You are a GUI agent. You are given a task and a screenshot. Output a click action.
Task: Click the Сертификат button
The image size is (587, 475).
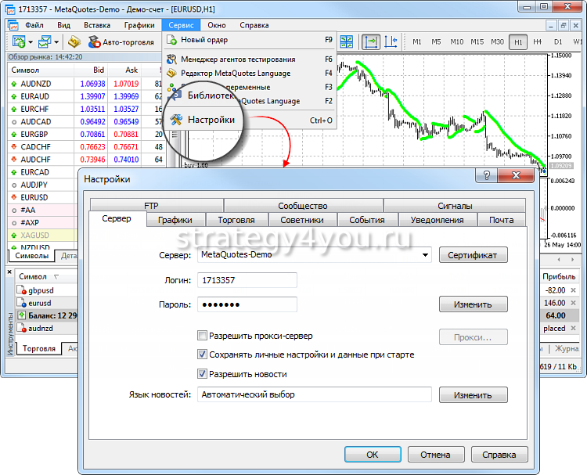point(473,255)
